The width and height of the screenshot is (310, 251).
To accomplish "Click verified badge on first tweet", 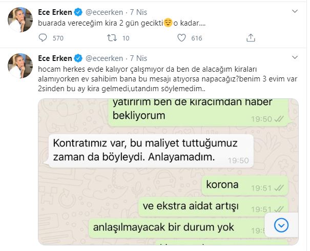I will coord(78,12).
